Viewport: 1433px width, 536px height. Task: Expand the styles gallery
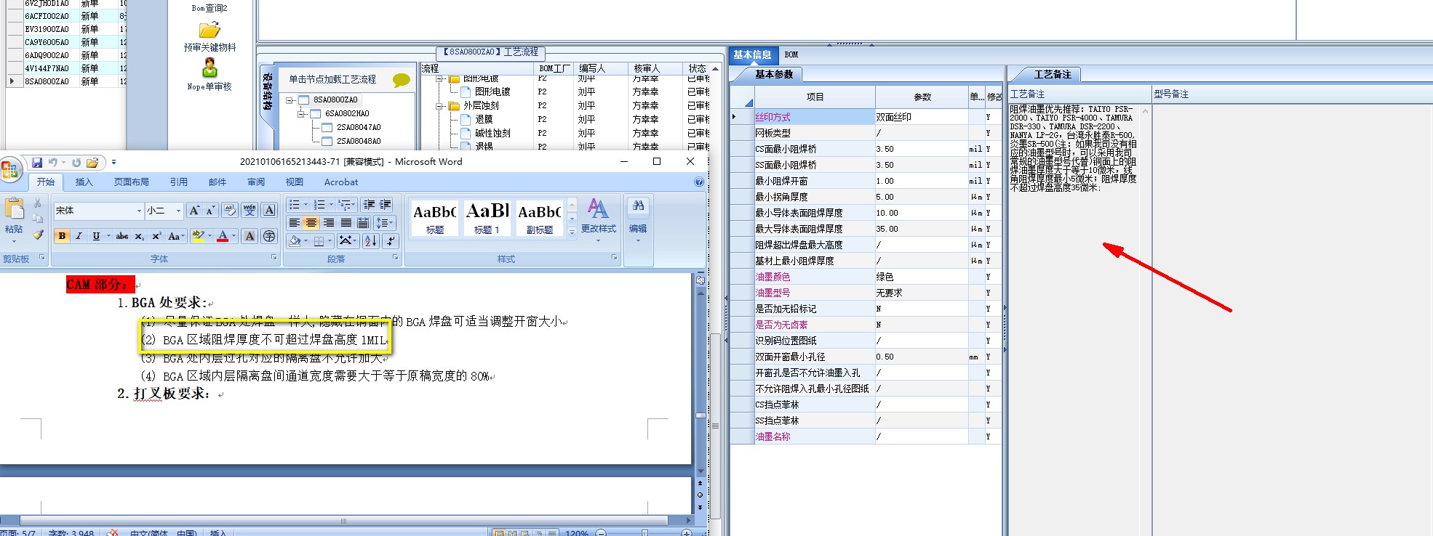[572, 232]
